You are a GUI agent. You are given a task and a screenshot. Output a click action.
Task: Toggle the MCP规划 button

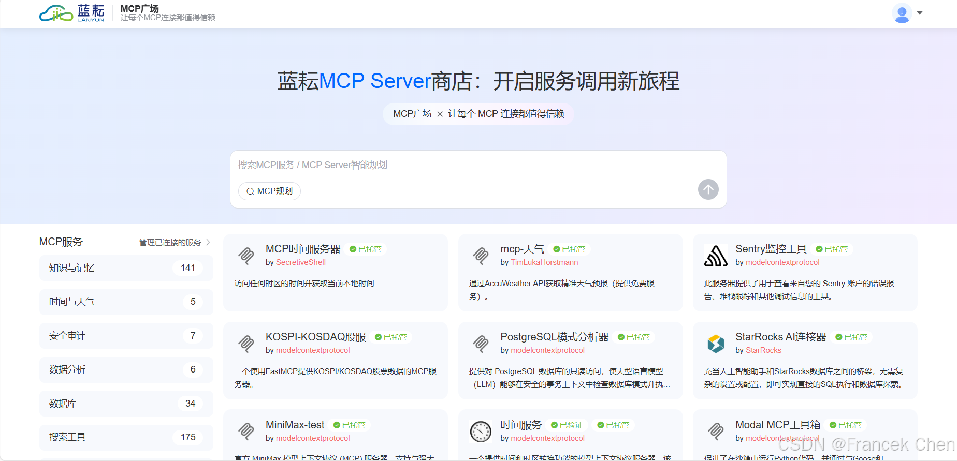pyautogui.click(x=269, y=191)
